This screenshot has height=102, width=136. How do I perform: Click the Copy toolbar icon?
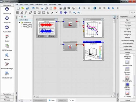point(46,8)
